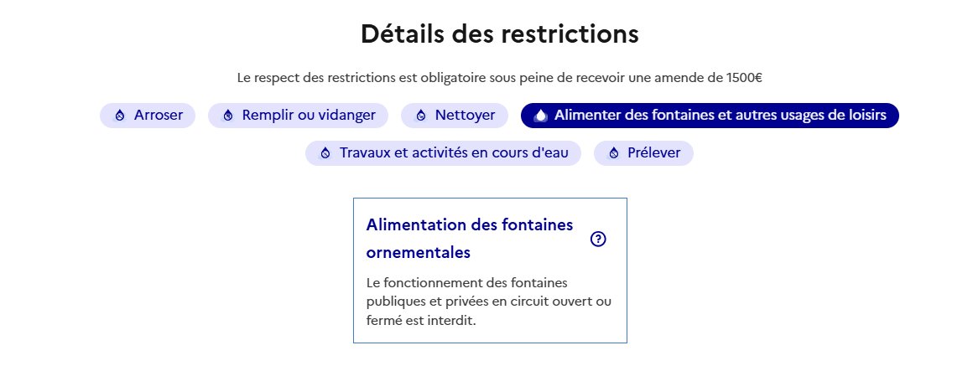This screenshot has height=366, width=973.
Task: Click the white droplet icon on the selected tag
Action: 541,116
